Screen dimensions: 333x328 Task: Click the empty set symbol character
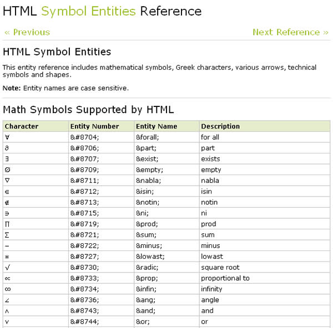coord(7,170)
